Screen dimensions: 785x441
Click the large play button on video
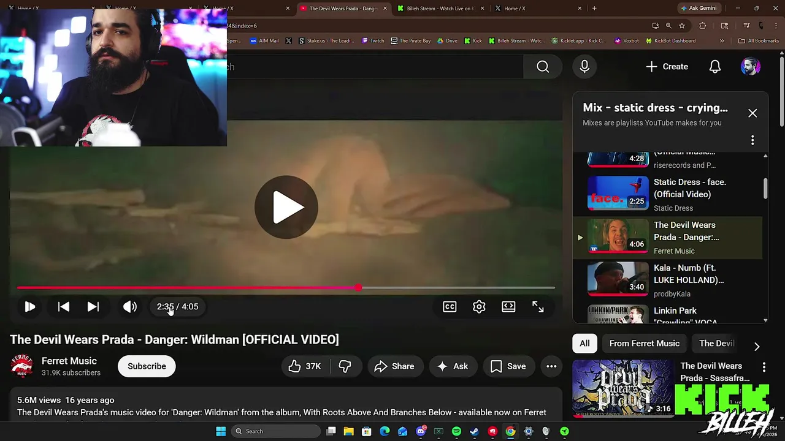[x=286, y=207]
